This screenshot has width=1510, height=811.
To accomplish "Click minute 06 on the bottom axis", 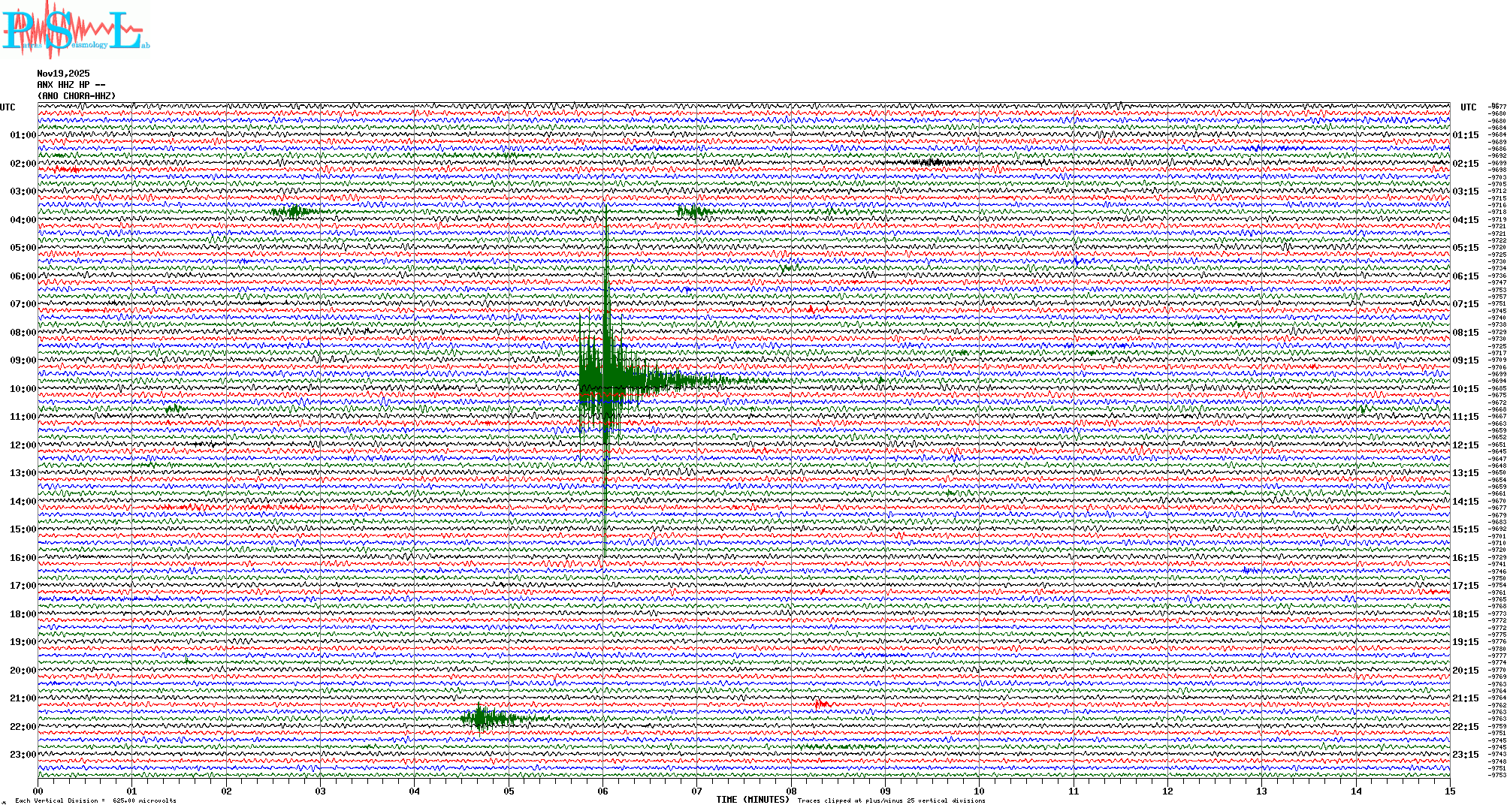I will pos(603,791).
